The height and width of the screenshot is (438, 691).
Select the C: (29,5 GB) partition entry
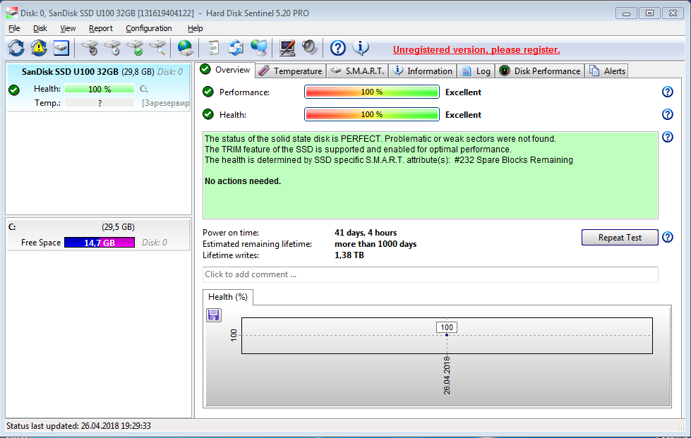tap(99, 235)
